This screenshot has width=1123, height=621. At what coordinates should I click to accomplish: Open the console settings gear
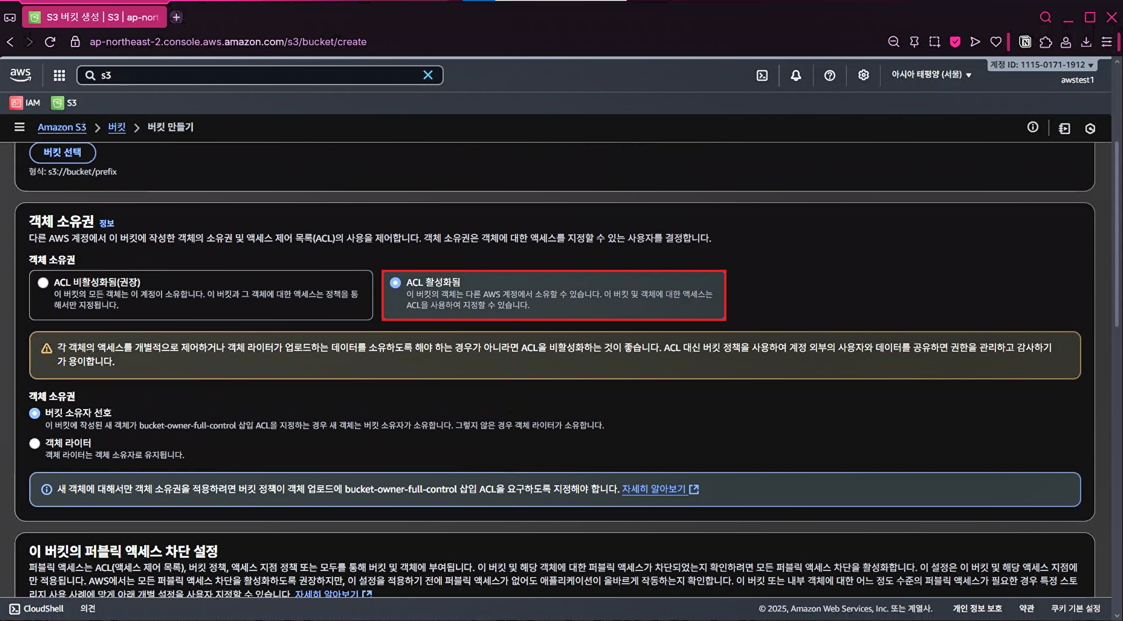863,75
